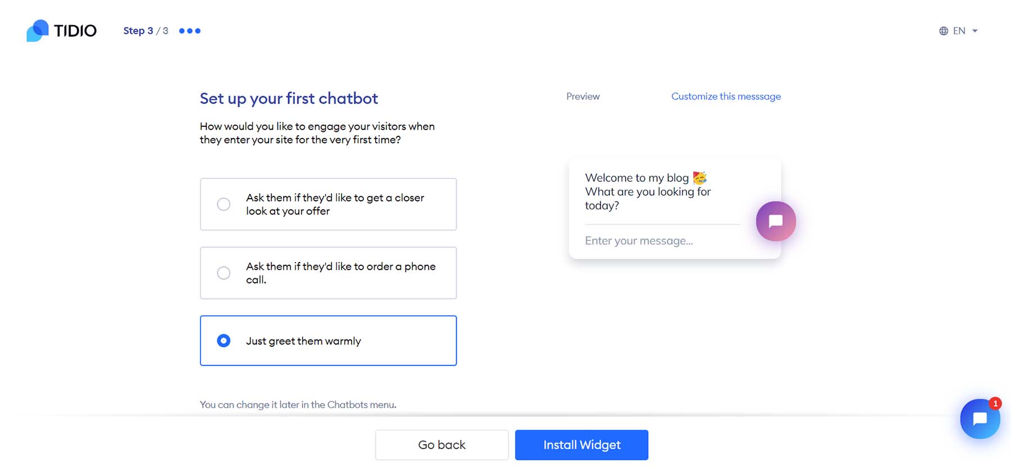Click the Install Widget button
This screenshot has height=473, width=1011.
point(581,444)
